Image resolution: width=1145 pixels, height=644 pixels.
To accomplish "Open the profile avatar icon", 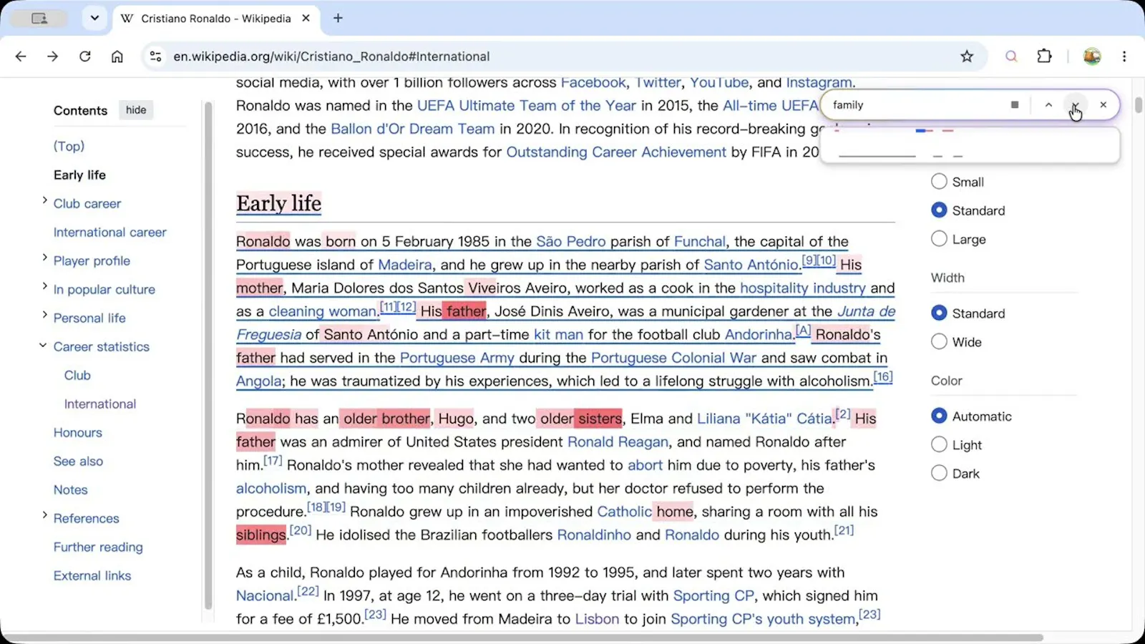I will (1092, 57).
